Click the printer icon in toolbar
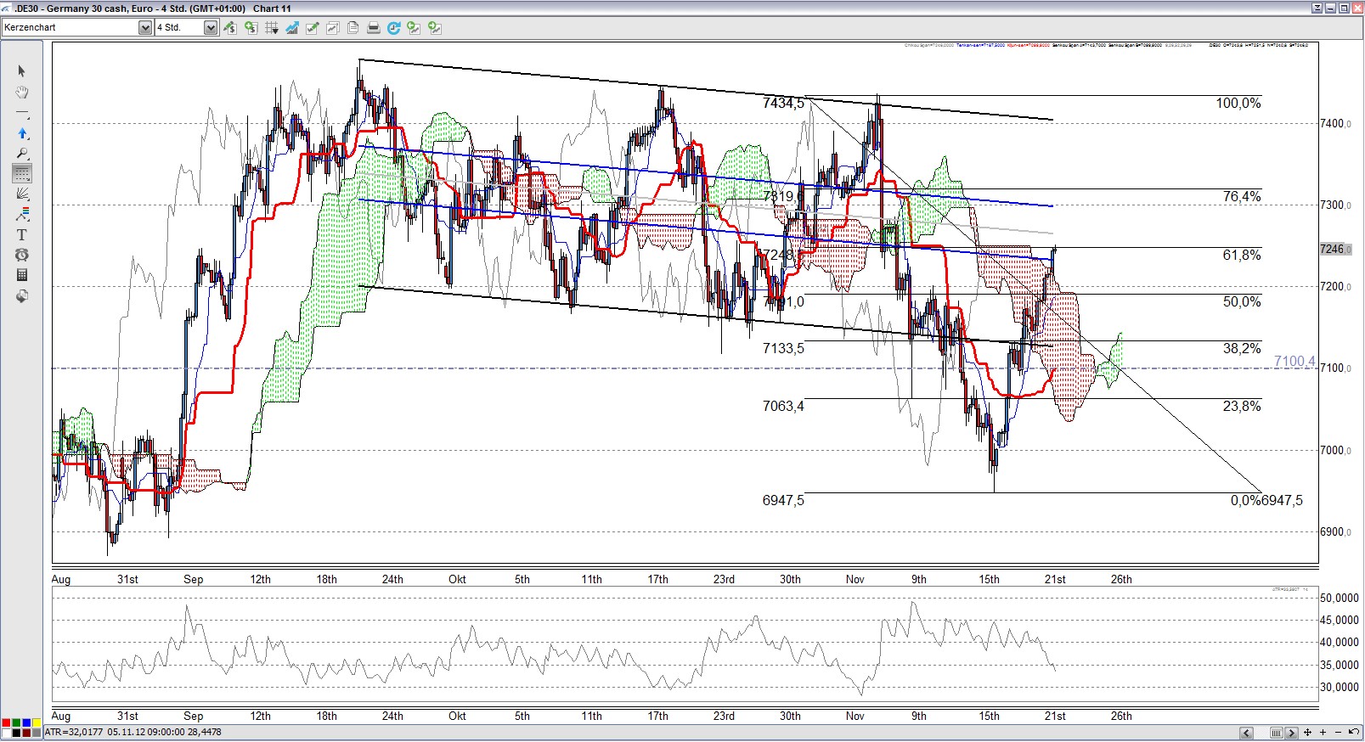Image resolution: width=1365 pixels, height=742 pixels. tap(373, 28)
